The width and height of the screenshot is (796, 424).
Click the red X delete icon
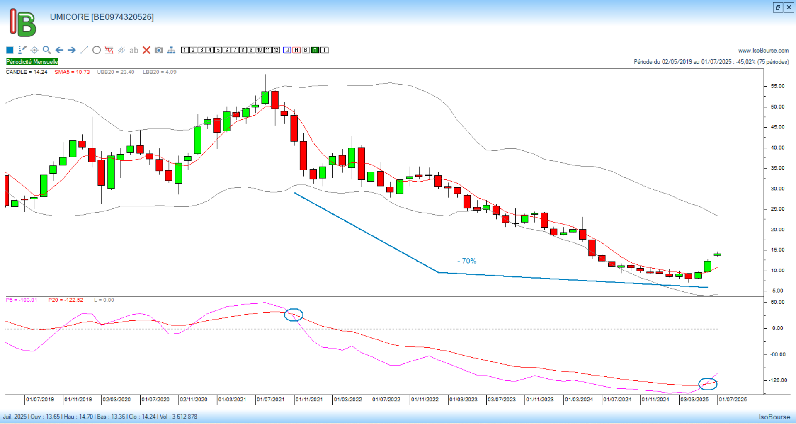(146, 50)
